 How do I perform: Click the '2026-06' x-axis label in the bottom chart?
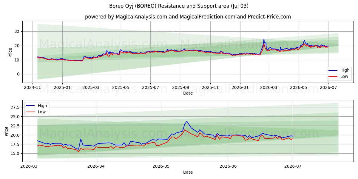[228, 167]
